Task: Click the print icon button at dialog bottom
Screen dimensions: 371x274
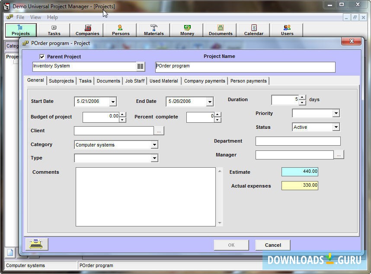Action: [x=37, y=245]
